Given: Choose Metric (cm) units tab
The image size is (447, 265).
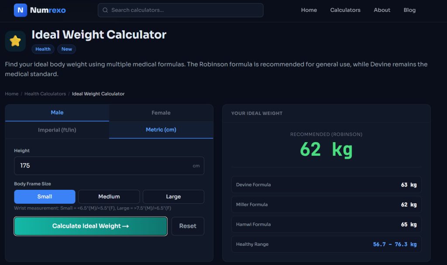Looking at the screenshot, I should 161,130.
